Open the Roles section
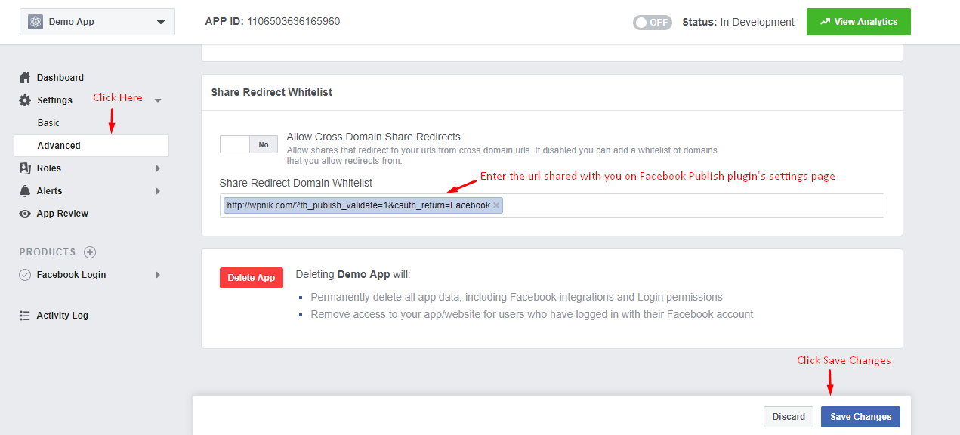 49,168
